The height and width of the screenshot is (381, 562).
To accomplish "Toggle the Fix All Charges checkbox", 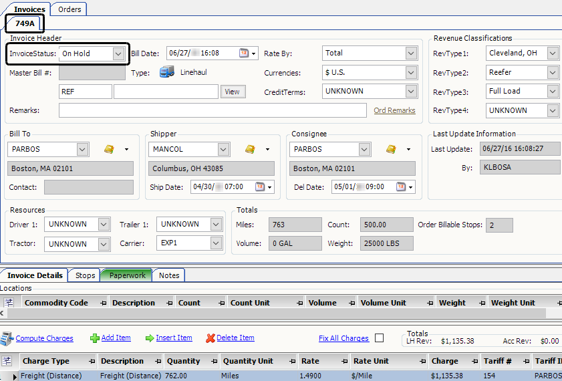I will tap(379, 338).
